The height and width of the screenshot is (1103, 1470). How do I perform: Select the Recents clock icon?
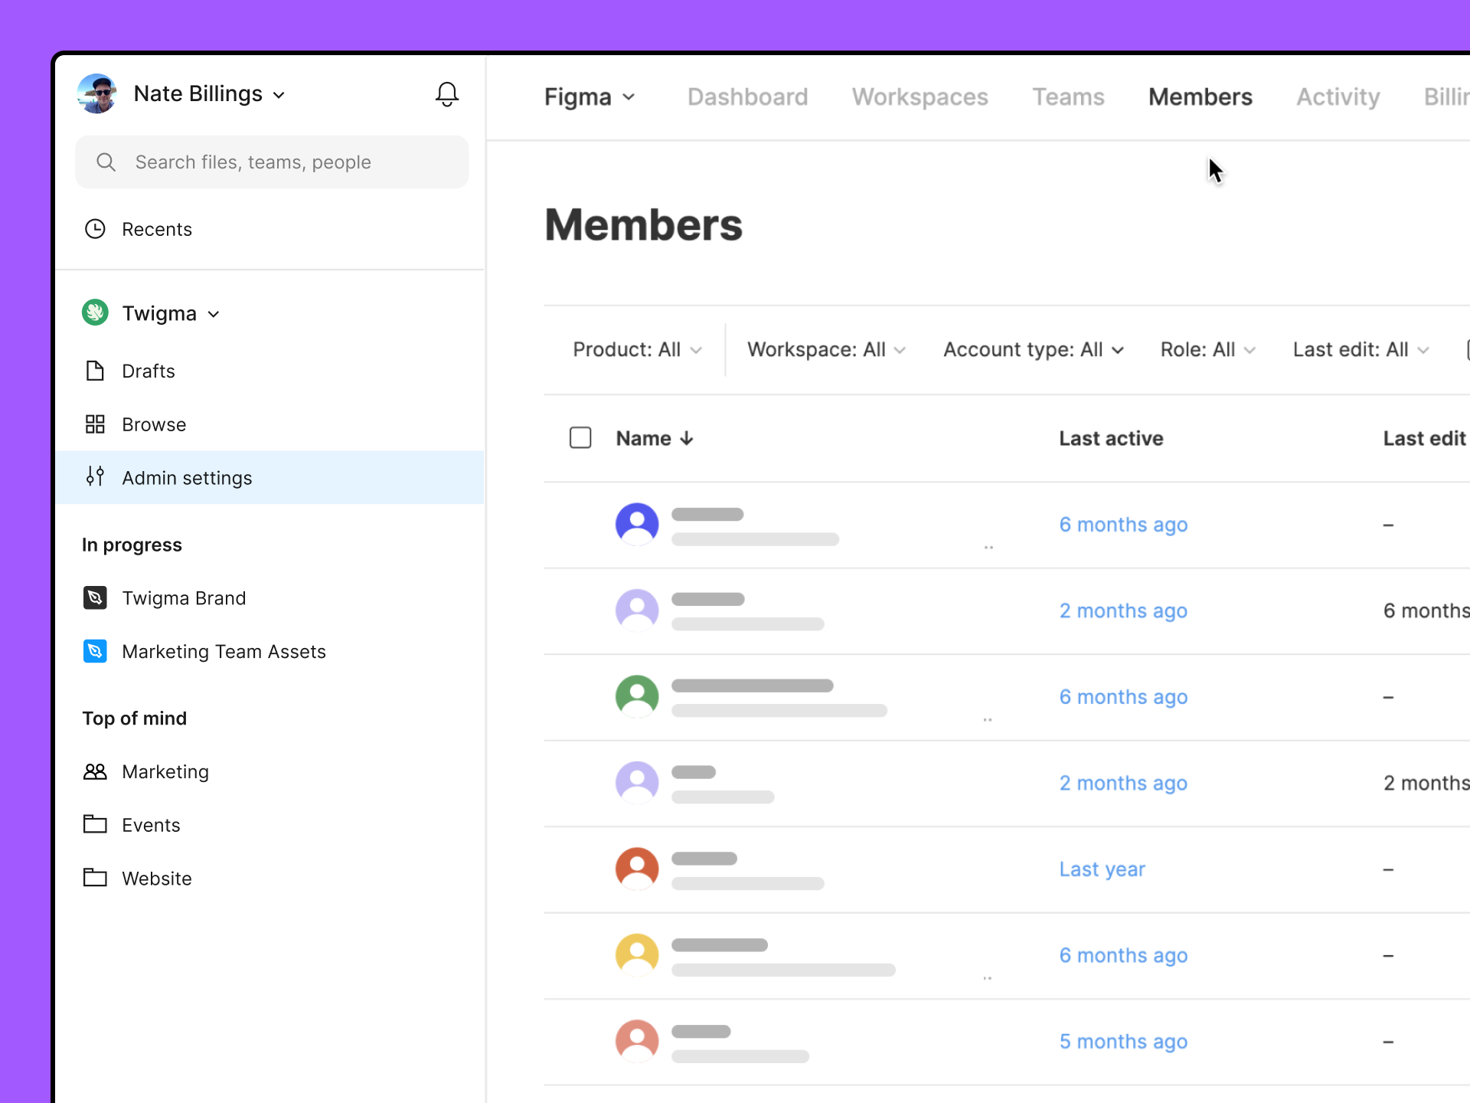(x=95, y=228)
